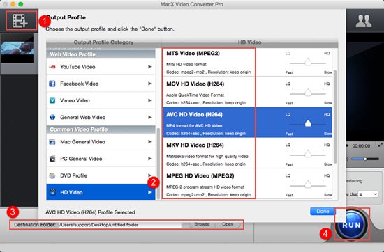Select Mac General Video category
The height and width of the screenshot is (252, 384).
pyautogui.click(x=101, y=142)
